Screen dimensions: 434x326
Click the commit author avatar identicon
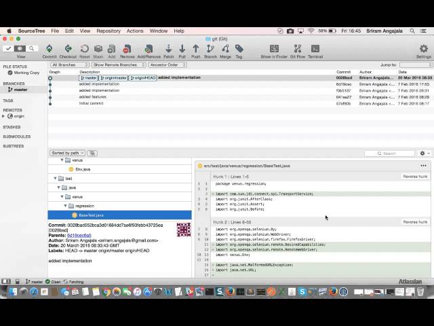click(x=184, y=230)
